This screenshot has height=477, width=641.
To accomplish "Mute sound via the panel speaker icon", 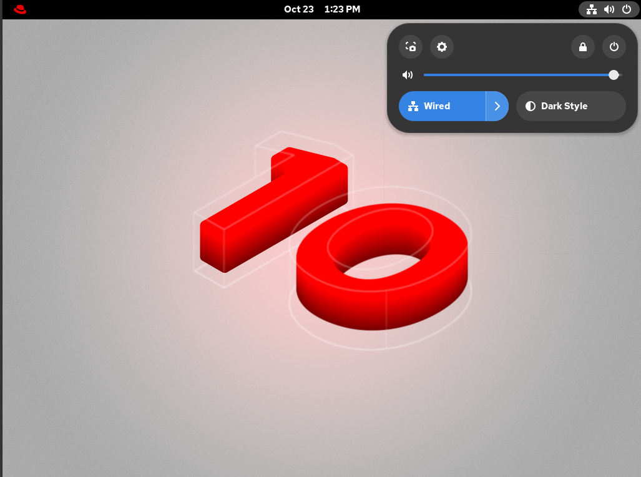I will (x=408, y=75).
